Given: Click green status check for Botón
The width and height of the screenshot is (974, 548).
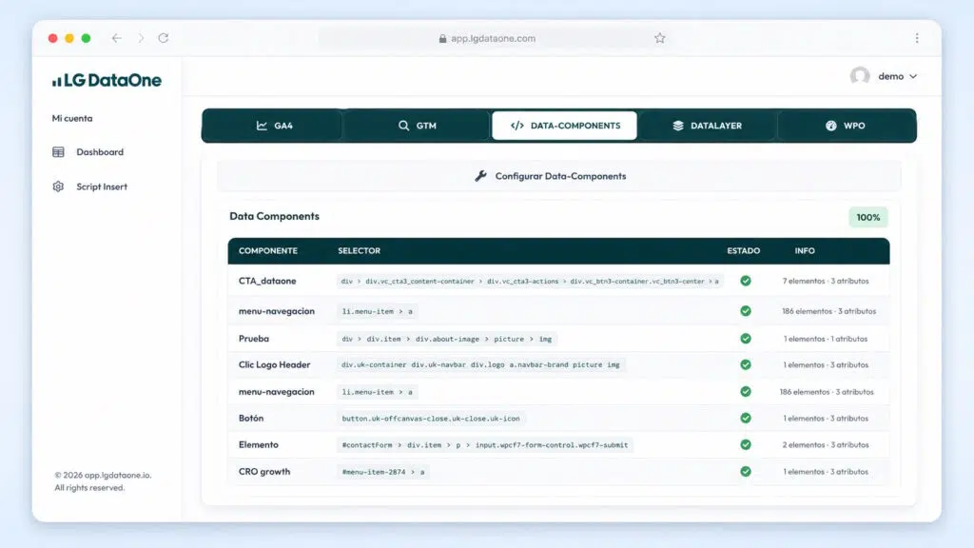Looking at the screenshot, I should point(746,419).
